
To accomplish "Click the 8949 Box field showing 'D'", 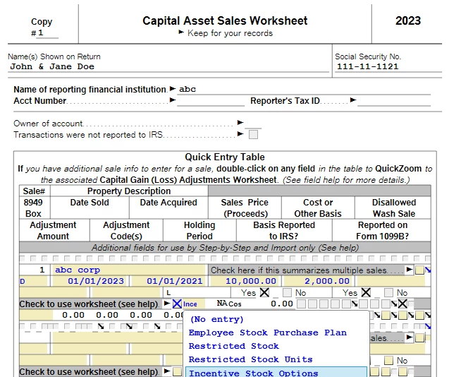I will (x=33, y=281).
